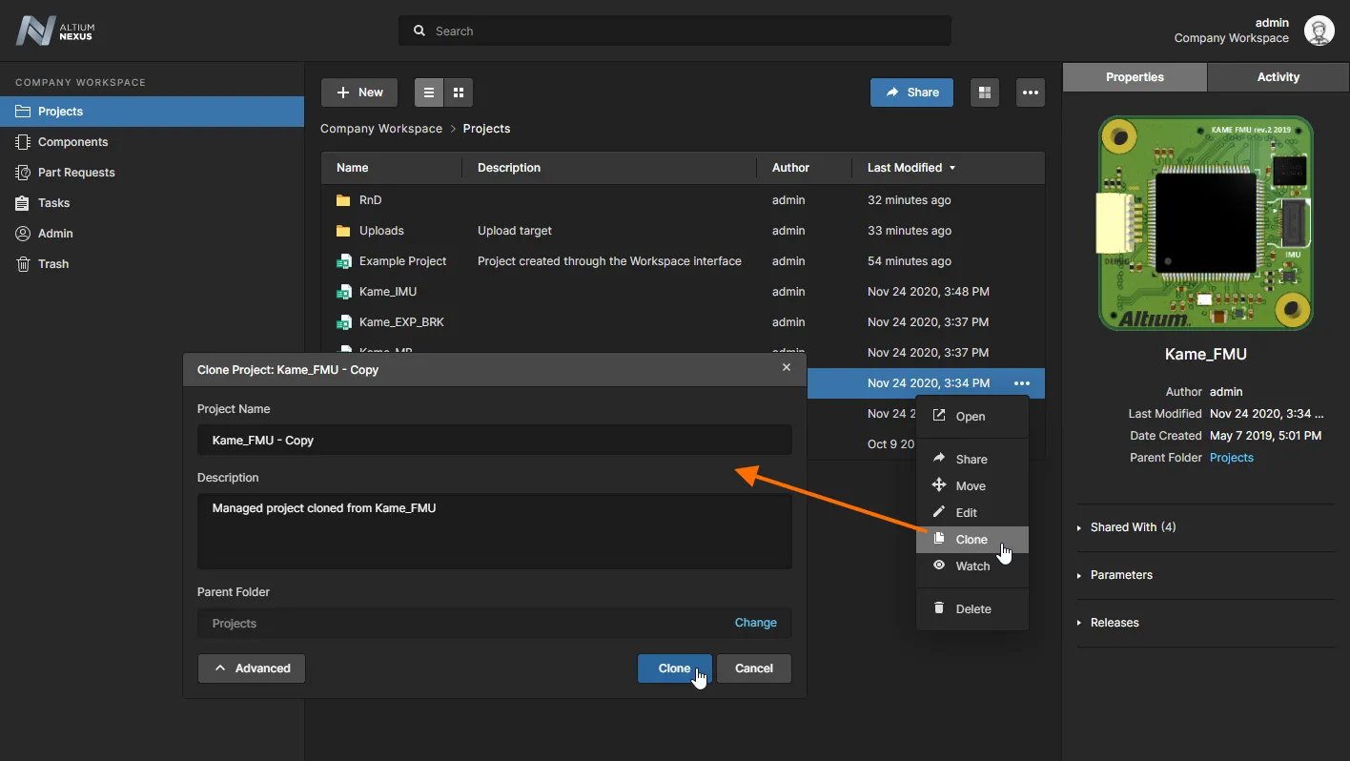Open Components in the sidebar

[x=152, y=142]
